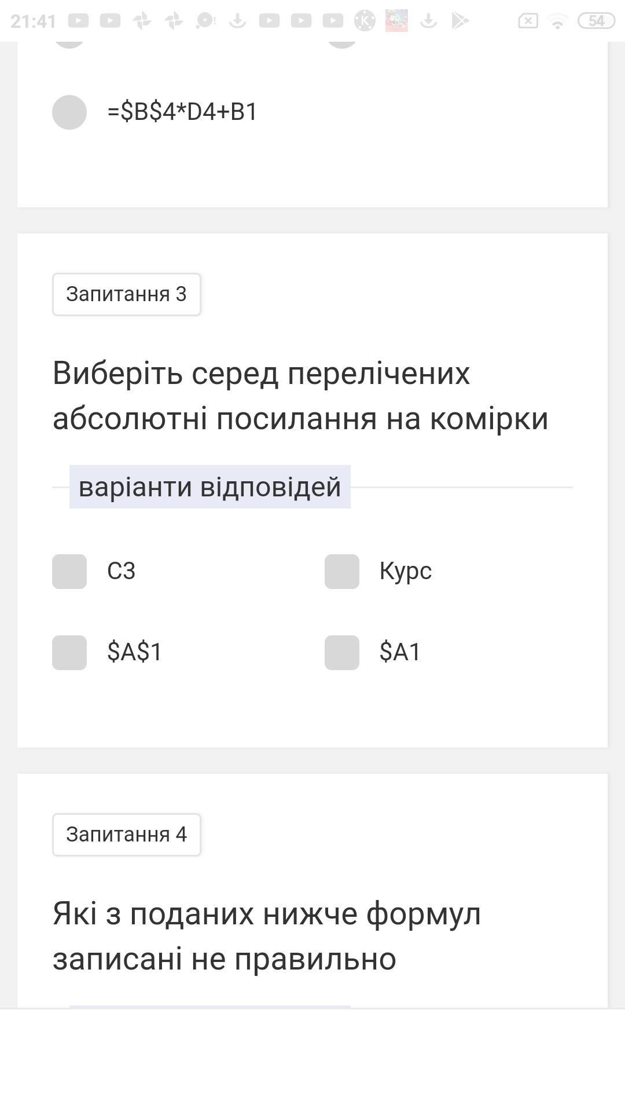The height and width of the screenshot is (1112, 625).
Task: Tap the colorful picture thumbnail in status bar
Action: (396, 21)
